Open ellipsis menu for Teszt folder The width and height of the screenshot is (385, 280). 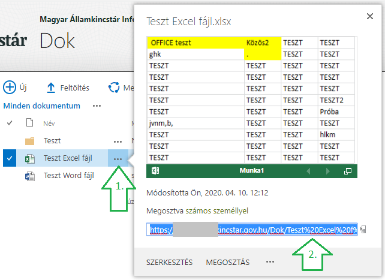click(118, 141)
